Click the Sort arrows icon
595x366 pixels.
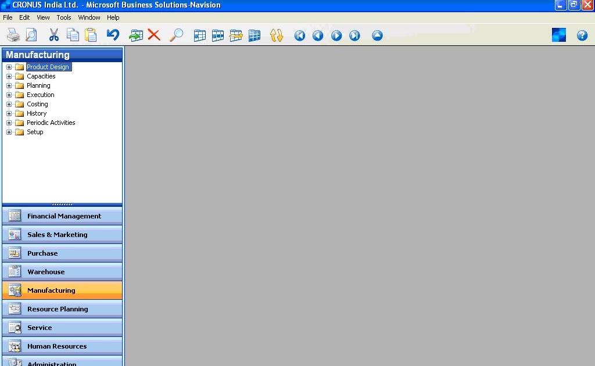[276, 35]
